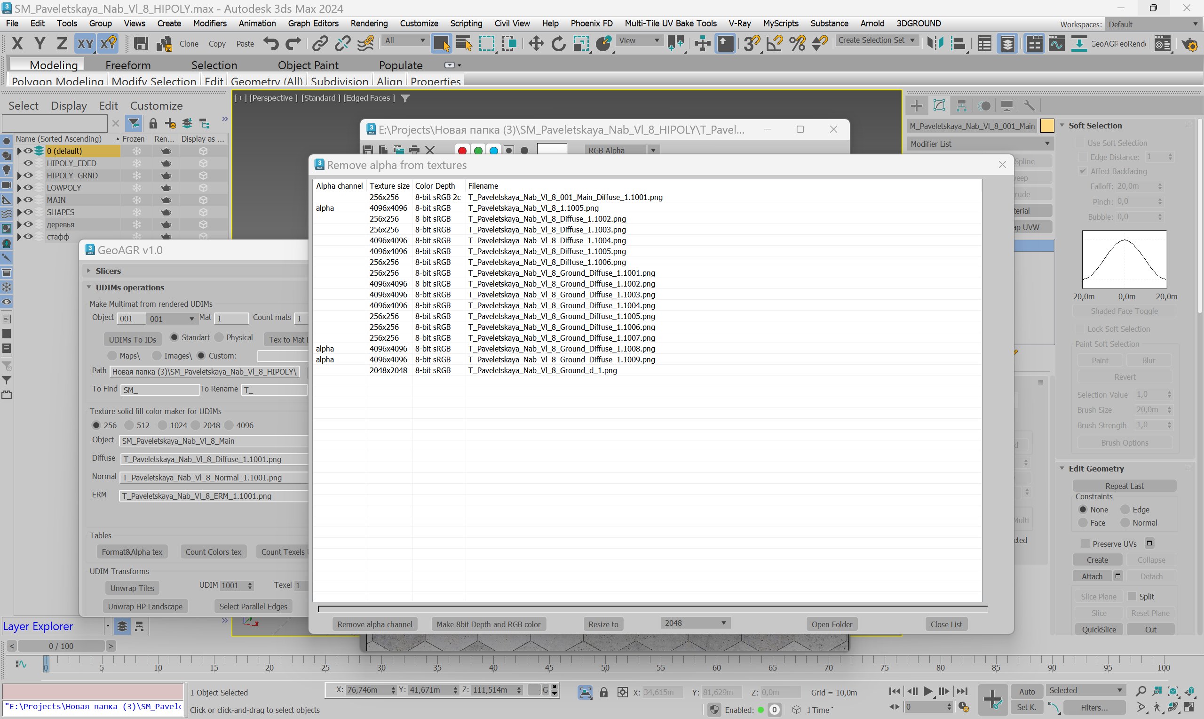This screenshot has height=719, width=1204.
Task: Select the 4096 texture size radio
Action: (229, 425)
